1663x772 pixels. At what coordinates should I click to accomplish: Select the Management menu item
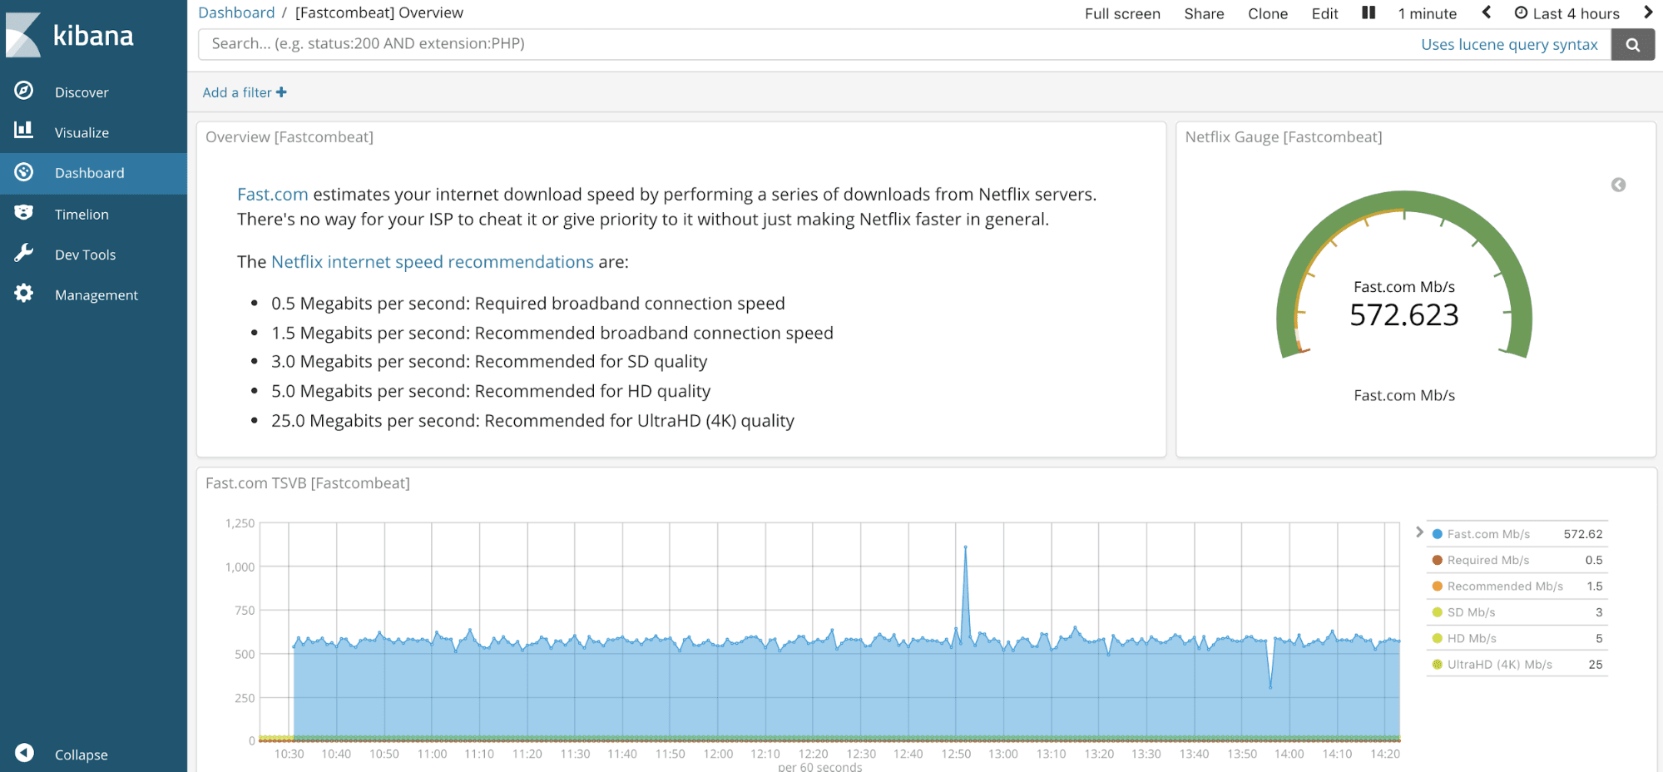[97, 295]
